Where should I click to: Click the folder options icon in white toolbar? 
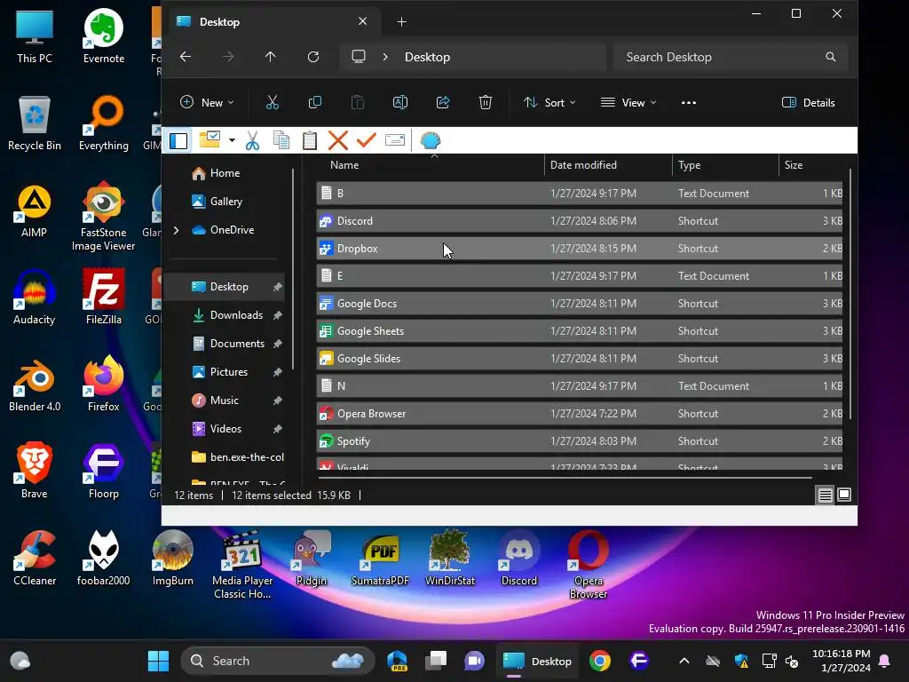209,139
